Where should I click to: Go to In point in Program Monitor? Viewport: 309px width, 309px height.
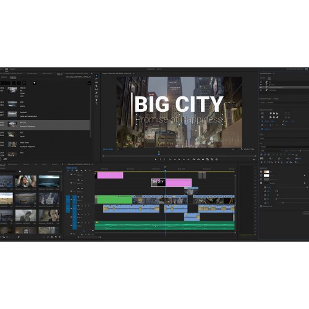click(171, 159)
